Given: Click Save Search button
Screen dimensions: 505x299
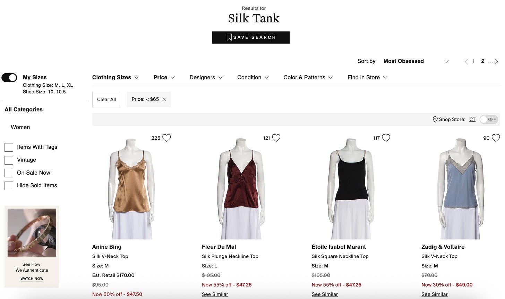Looking at the screenshot, I should pyautogui.click(x=251, y=37).
